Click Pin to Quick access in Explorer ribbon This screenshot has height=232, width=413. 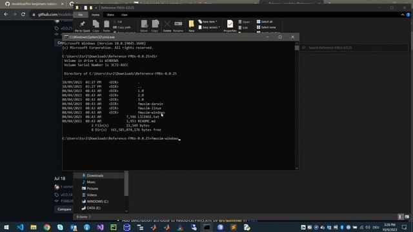coord(82,26)
